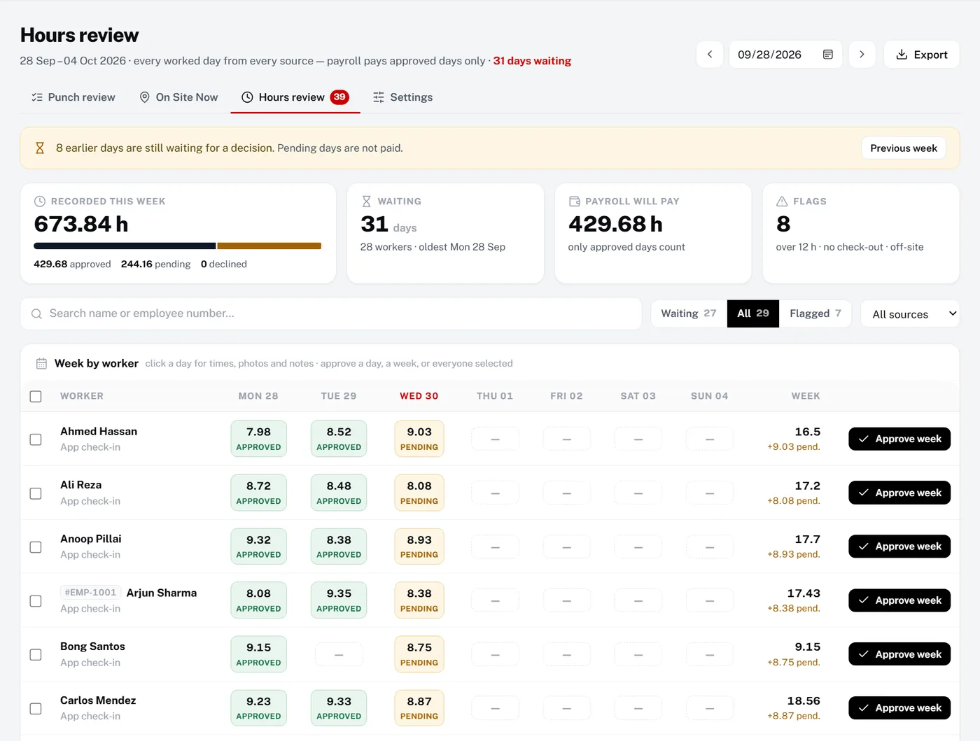Image resolution: width=980 pixels, height=741 pixels.
Task: Click the search magnifier icon
Action: coord(36,314)
